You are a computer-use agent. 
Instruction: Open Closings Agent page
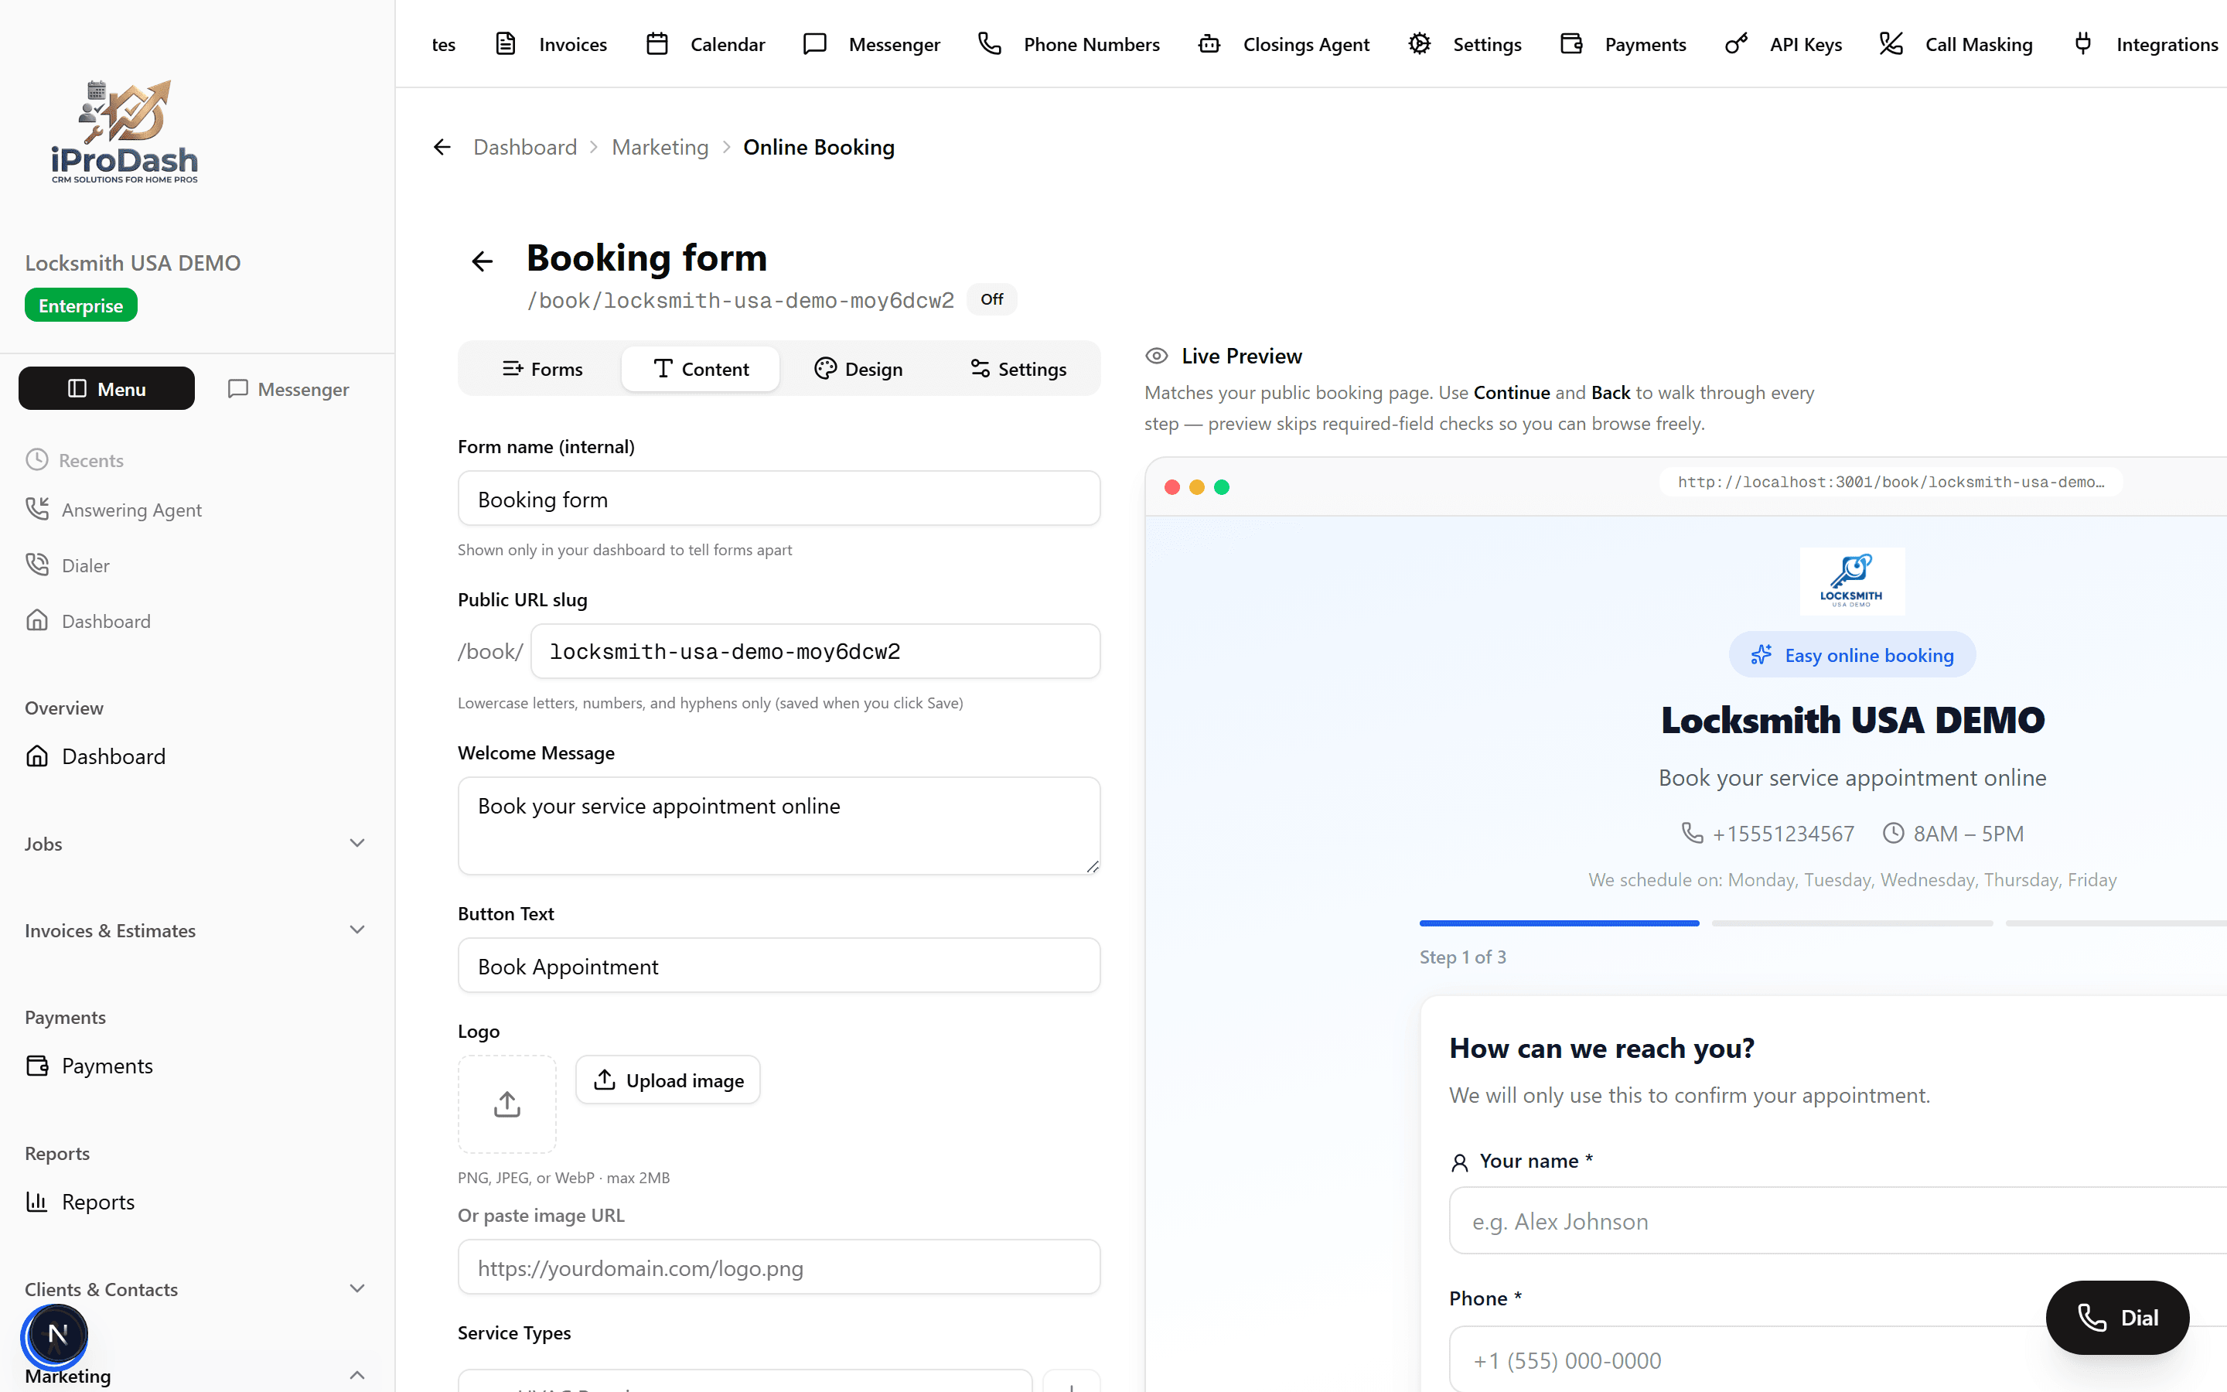click(x=1284, y=44)
